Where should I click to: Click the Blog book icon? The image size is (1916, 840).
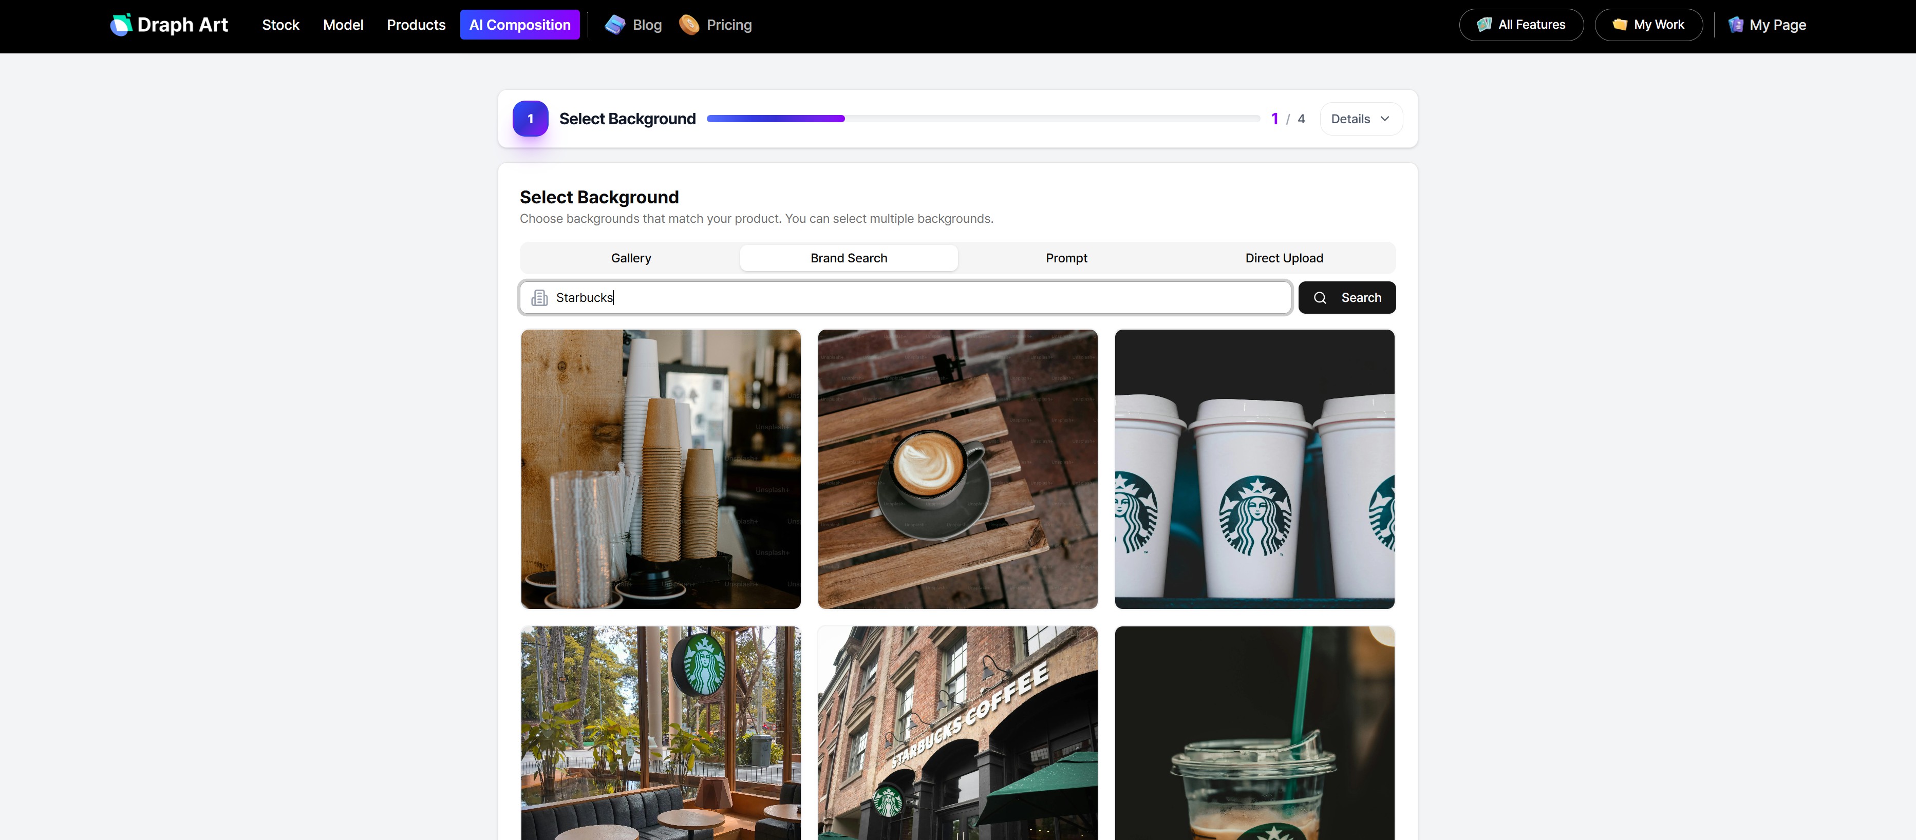tap(615, 25)
